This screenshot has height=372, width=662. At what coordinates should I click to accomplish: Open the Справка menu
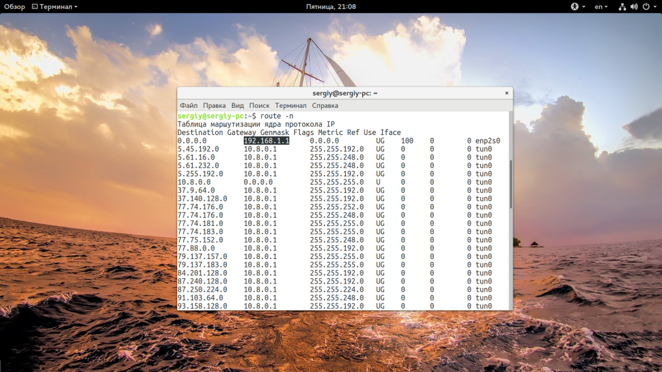point(325,105)
